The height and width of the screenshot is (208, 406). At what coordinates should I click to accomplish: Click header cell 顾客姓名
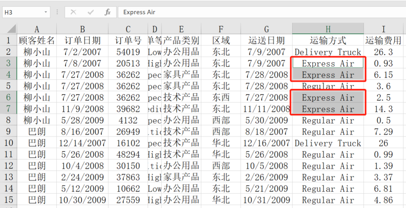[37, 40]
